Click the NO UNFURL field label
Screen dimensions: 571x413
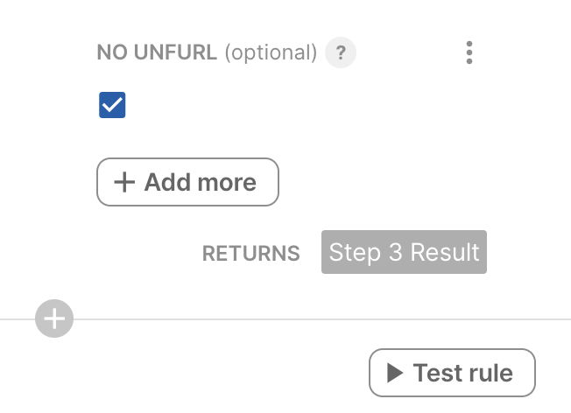tap(157, 52)
